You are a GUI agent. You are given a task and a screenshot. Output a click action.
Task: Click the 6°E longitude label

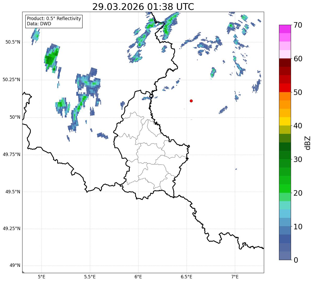coord(138,277)
